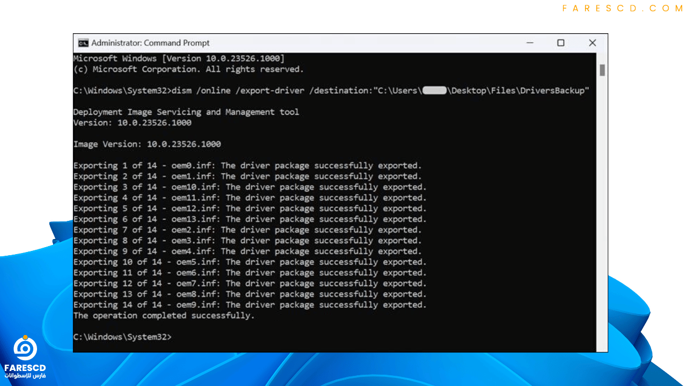Click the 'Administrator: Command Prompt' title text
This screenshot has width=687, height=386.
point(150,43)
